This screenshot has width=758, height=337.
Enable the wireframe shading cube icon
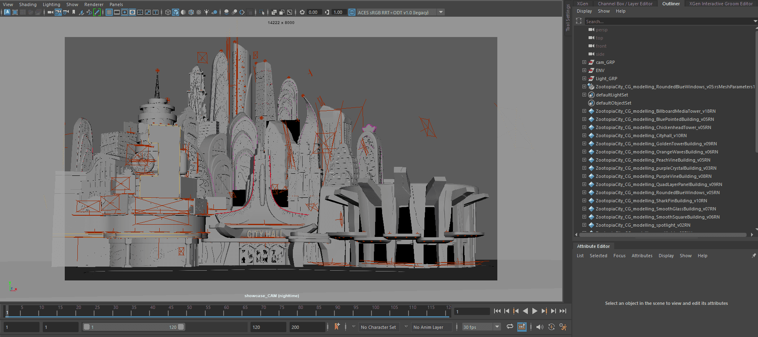168,12
